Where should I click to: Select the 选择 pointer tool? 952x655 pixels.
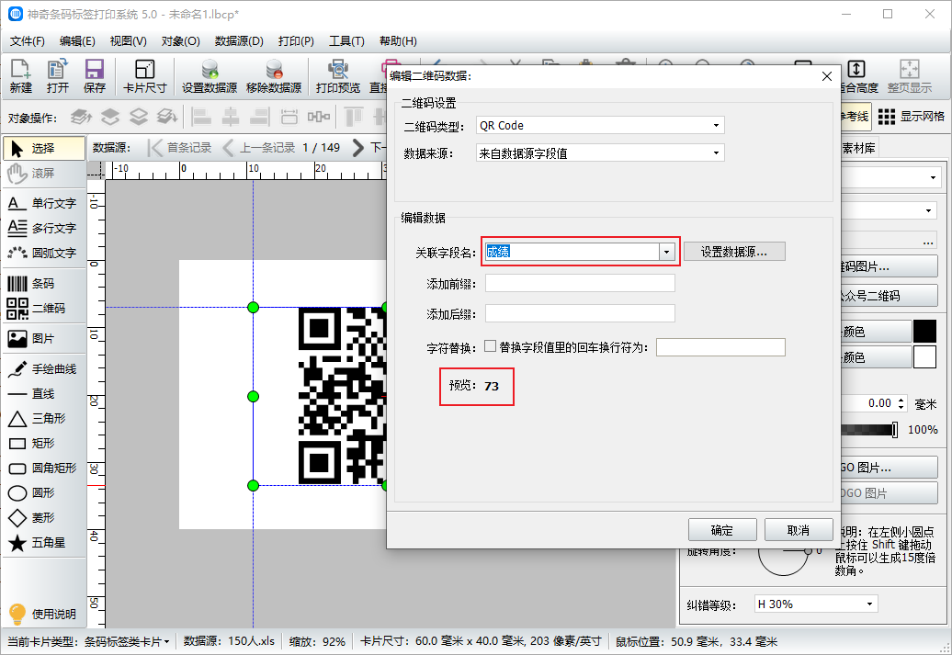tap(44, 148)
